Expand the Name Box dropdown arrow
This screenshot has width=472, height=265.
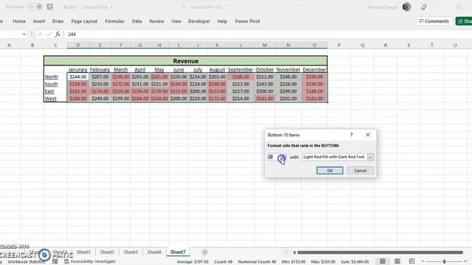click(24, 35)
